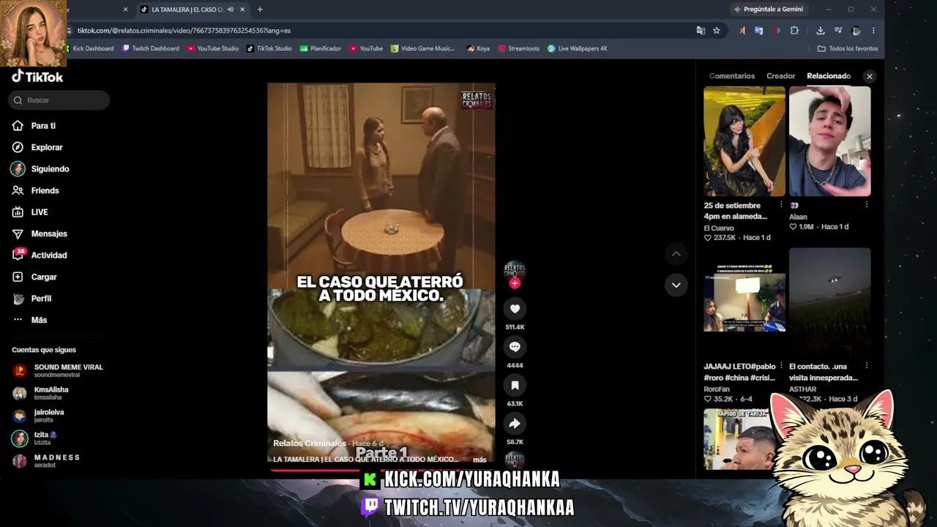Like the video with heart icon

[515, 309]
